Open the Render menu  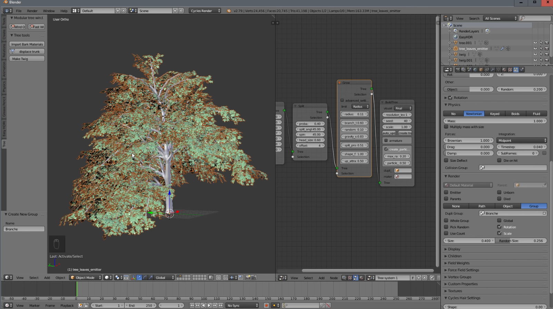(32, 11)
